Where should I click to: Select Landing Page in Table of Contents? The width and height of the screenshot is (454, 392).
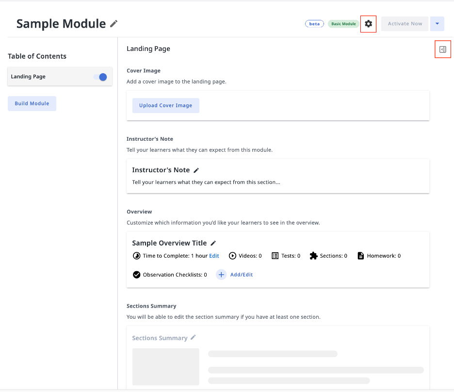point(60,77)
